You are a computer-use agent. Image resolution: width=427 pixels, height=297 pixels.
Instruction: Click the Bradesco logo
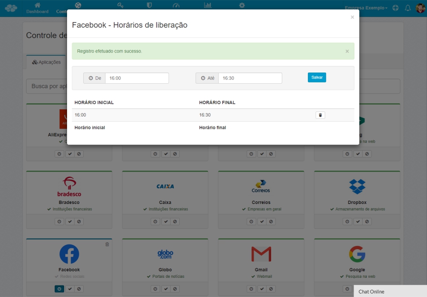pos(69,186)
